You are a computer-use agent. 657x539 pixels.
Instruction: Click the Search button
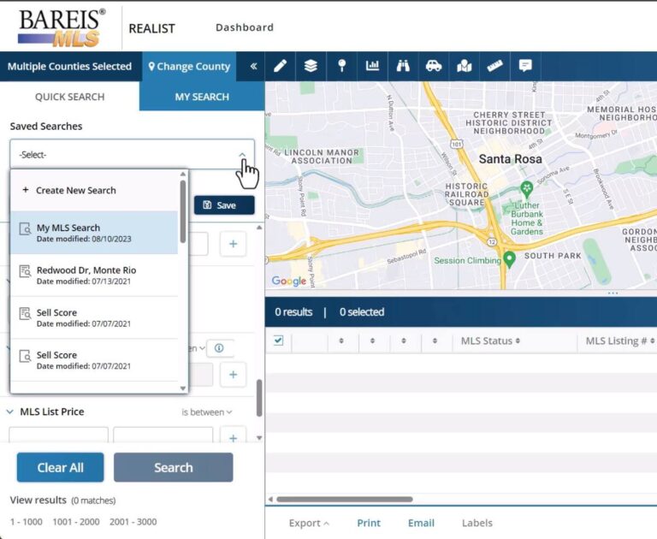[x=174, y=467]
